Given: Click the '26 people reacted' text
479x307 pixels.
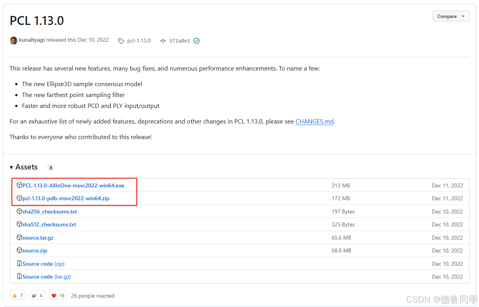Looking at the screenshot, I should pyautogui.click(x=93, y=296).
